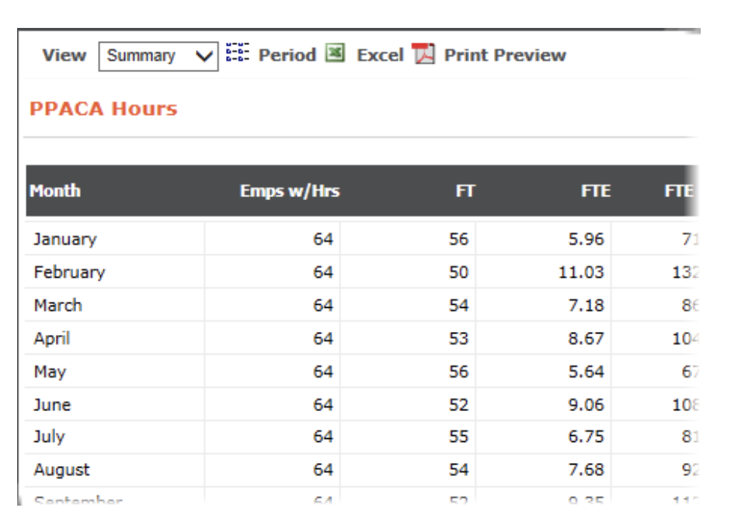Viewport: 738px width, 532px height.
Task: Click the FTE value 11.03 for February
Action: click(x=581, y=272)
